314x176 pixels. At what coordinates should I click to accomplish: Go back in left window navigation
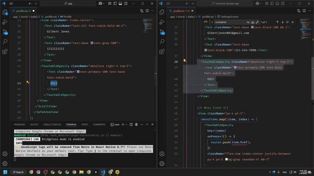[x=30, y=3]
